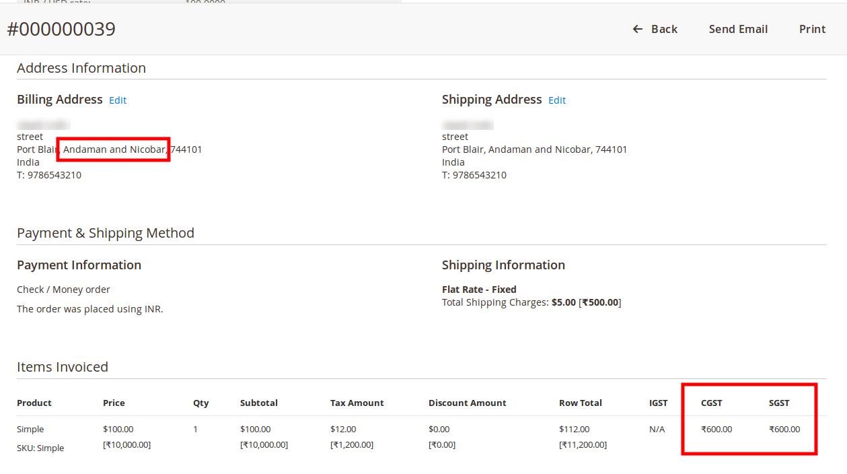Select the SGST column header

[x=778, y=403]
